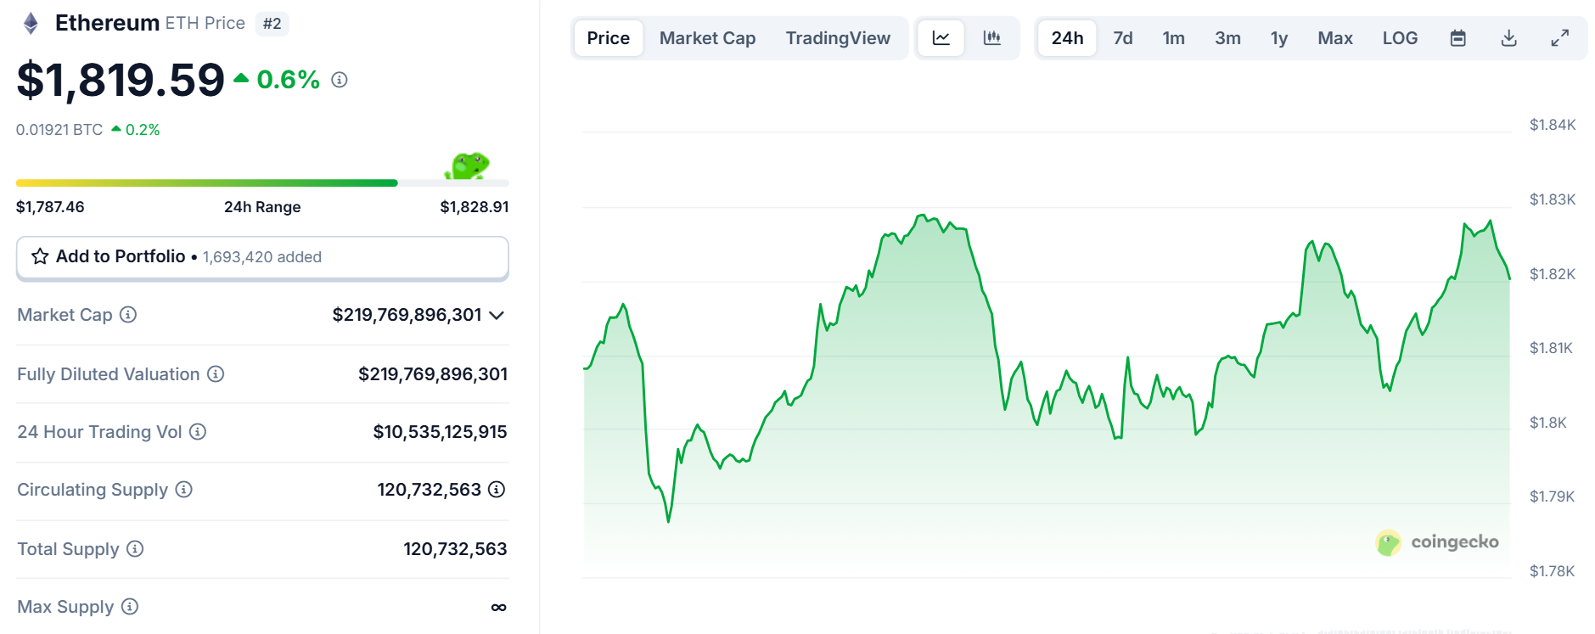Viewport: 1595px width, 634px height.
Task: Expand chart to fullscreen icon
Action: click(x=1560, y=38)
